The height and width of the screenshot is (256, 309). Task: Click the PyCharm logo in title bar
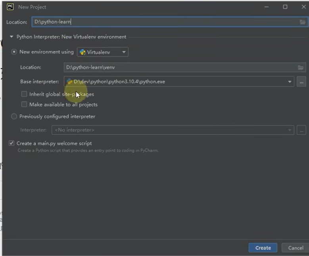(x=10, y=7)
